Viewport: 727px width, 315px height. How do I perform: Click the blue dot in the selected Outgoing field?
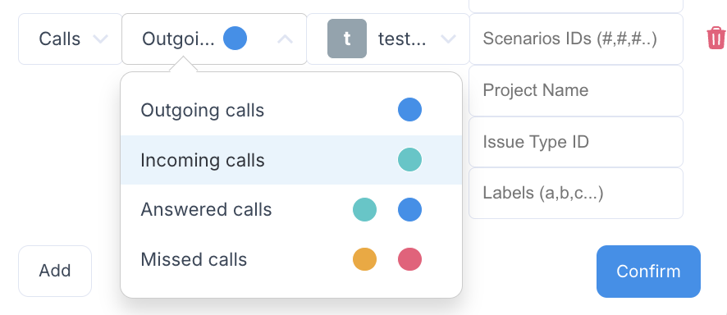tap(235, 38)
